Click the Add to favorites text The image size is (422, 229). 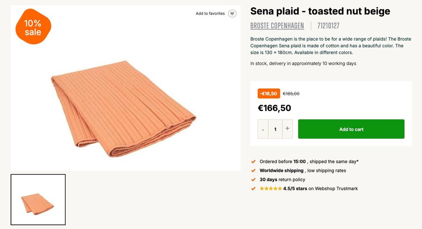coord(210,14)
